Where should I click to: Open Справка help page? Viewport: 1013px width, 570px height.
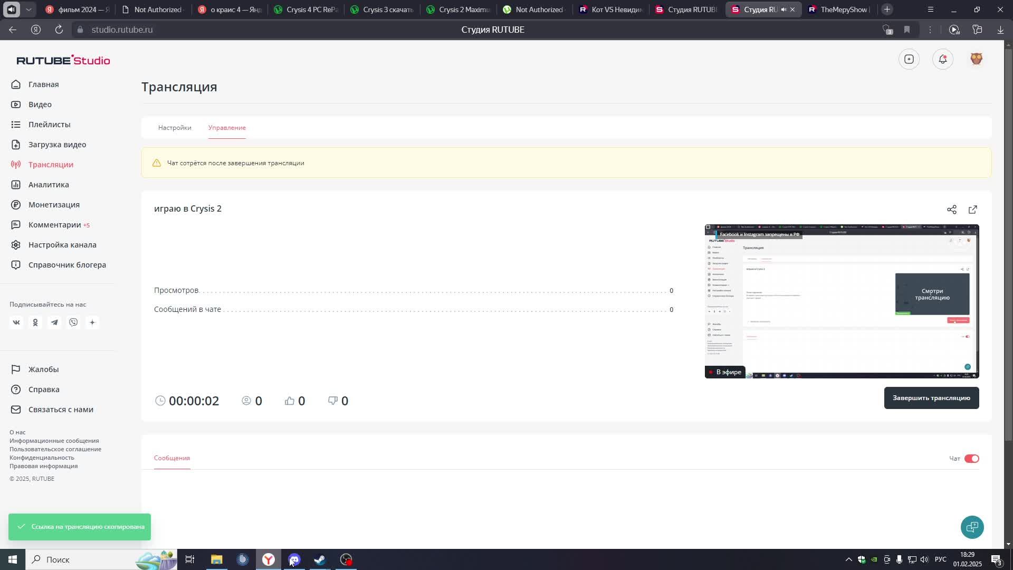point(35,389)
